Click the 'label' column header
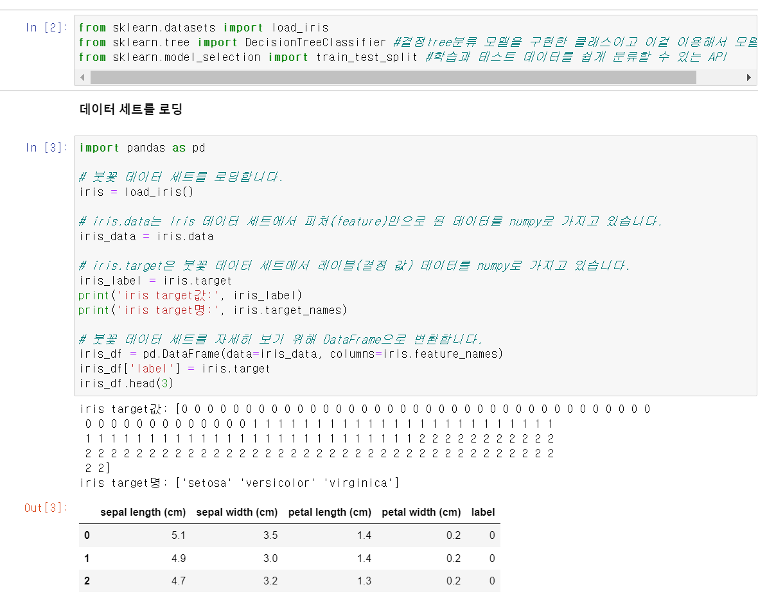This screenshot has width=758, height=596. click(x=483, y=513)
